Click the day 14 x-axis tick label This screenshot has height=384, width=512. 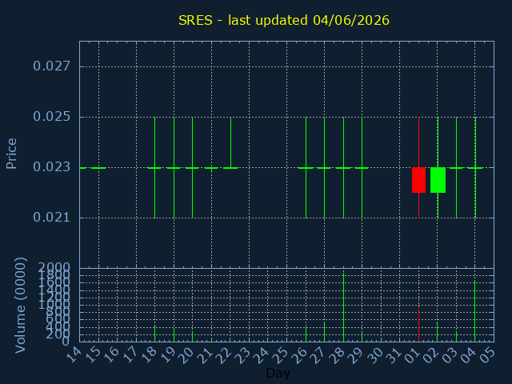(74, 355)
